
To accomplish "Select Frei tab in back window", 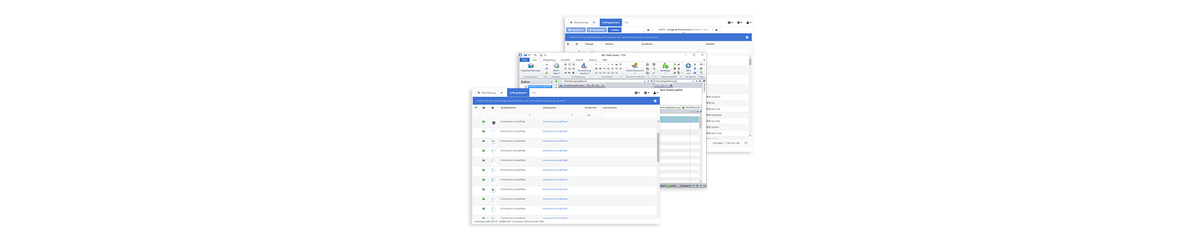I will [x=626, y=23].
